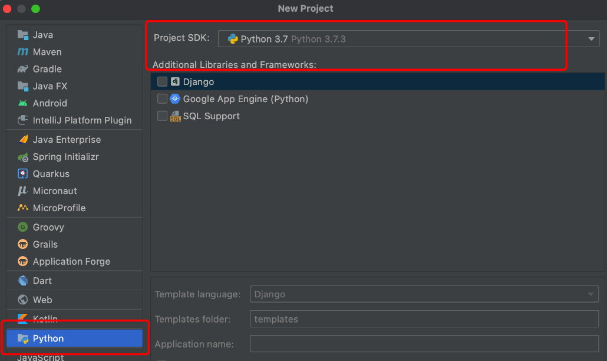Click the Python logo in SDK field
This screenshot has width=607, height=361.
pos(233,39)
